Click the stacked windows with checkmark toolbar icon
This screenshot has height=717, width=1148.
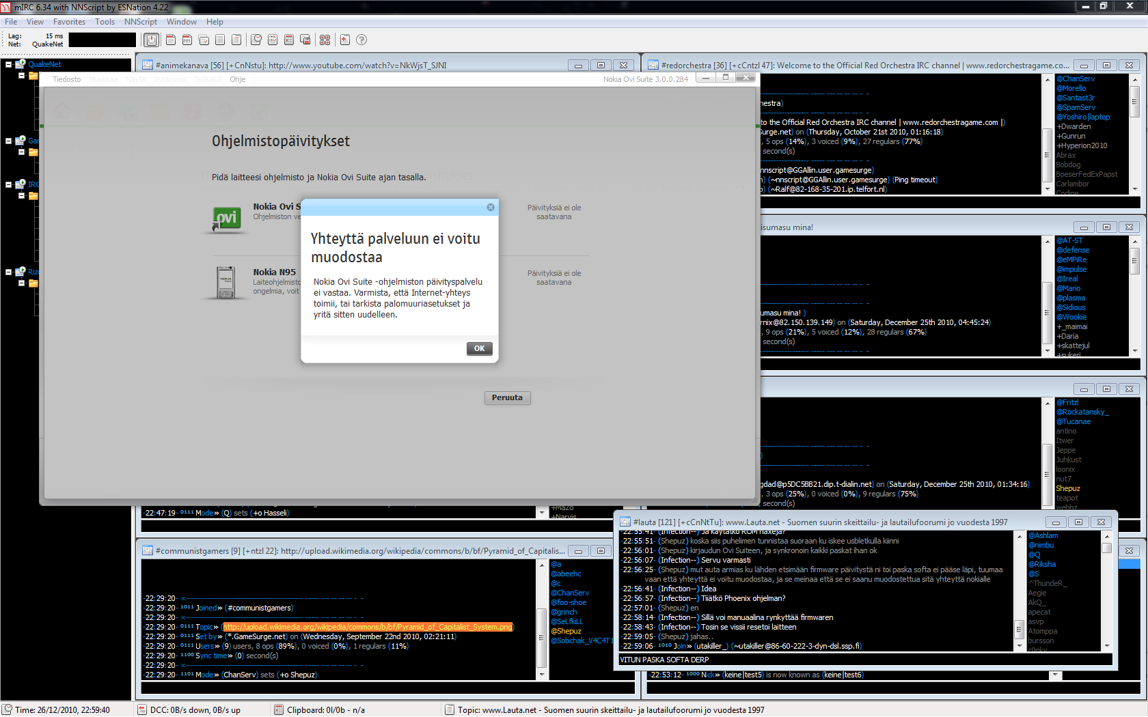pos(204,40)
